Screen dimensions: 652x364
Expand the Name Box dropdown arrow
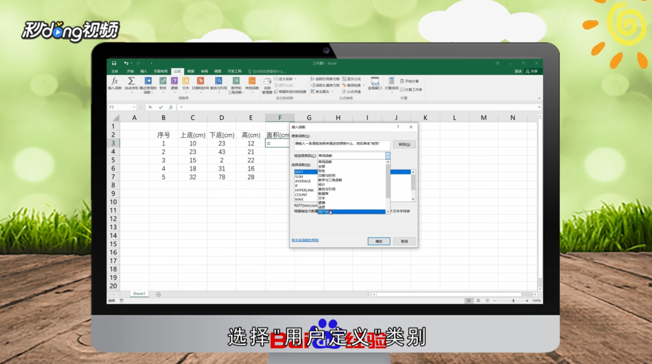[x=135, y=107]
